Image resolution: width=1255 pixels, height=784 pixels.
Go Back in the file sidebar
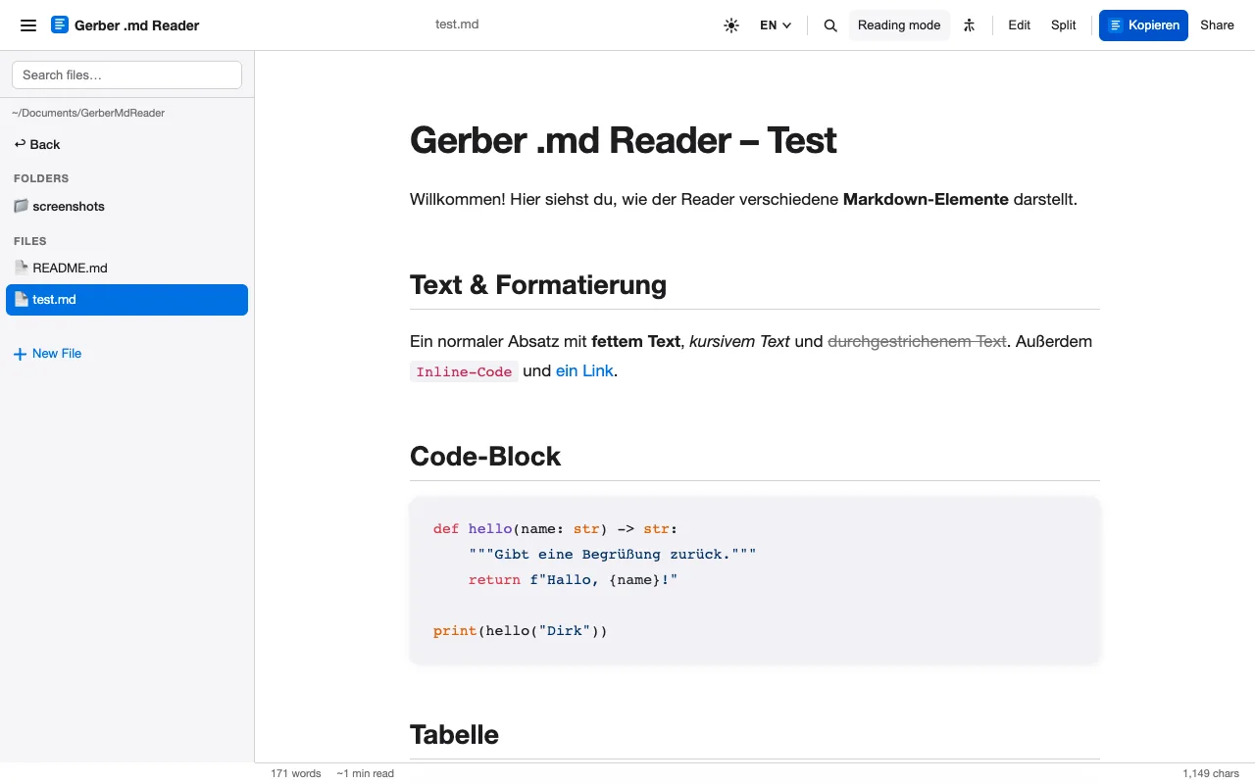(37, 144)
